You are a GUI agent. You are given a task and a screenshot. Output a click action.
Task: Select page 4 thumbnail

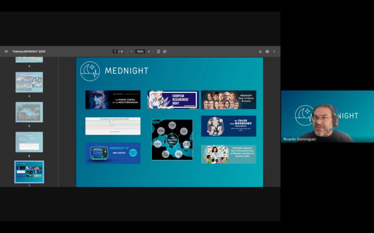tap(29, 82)
